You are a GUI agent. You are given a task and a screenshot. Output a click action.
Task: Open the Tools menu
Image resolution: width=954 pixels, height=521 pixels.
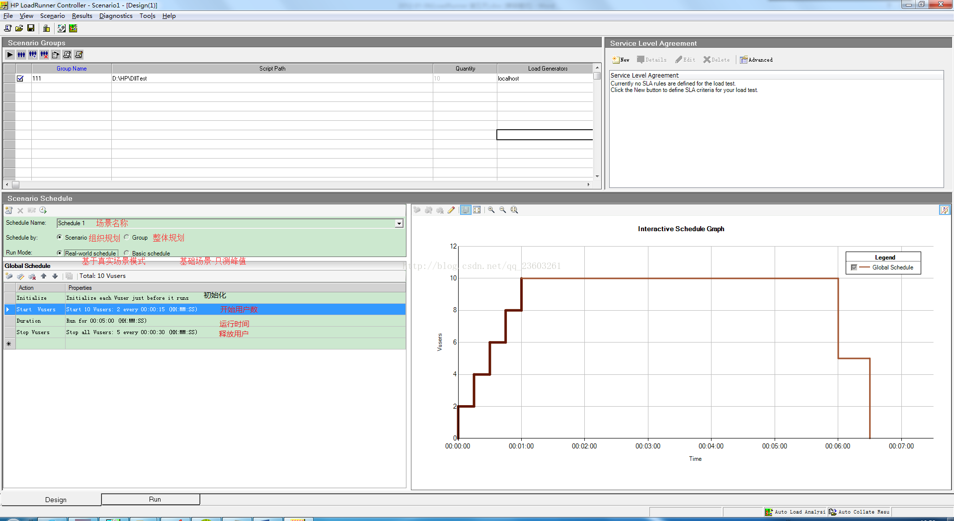coord(147,16)
